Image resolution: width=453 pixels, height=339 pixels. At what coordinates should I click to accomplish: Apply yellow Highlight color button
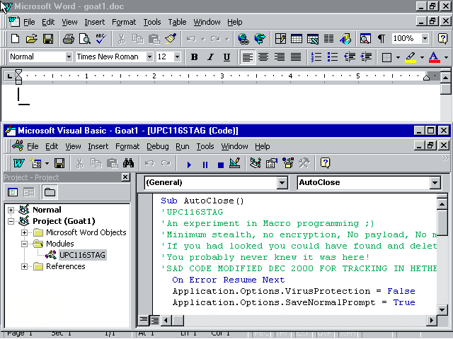(411, 57)
